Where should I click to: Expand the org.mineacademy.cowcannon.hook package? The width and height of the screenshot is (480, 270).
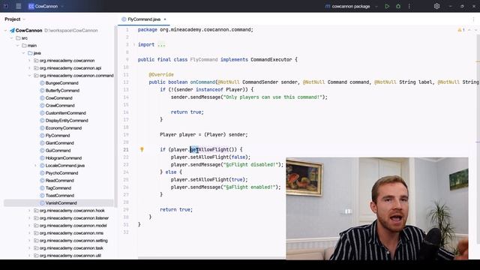[x=30, y=211]
